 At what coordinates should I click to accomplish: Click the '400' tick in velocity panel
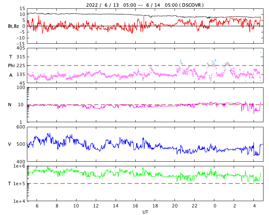tap(21, 162)
